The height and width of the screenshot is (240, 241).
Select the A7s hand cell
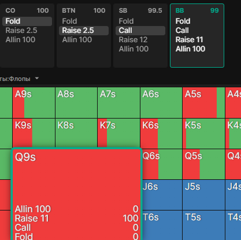click(119, 102)
